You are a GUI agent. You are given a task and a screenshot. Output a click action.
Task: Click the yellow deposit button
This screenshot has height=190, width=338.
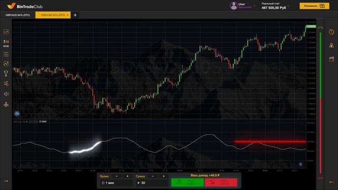(x=314, y=6)
